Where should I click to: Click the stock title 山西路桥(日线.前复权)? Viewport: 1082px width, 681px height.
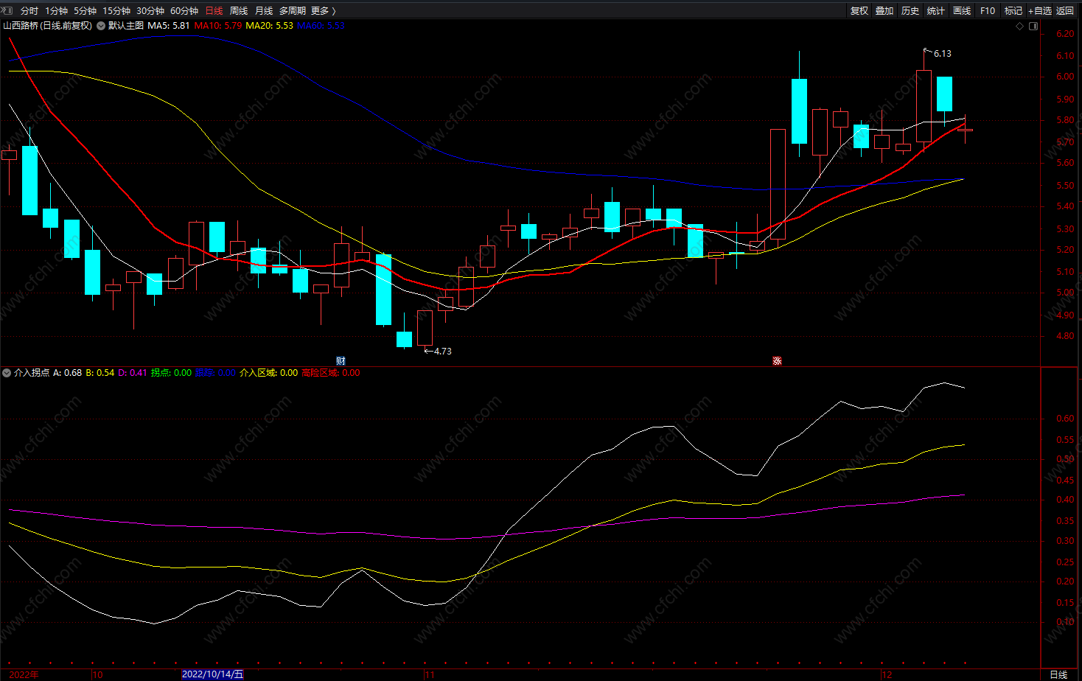(48, 26)
